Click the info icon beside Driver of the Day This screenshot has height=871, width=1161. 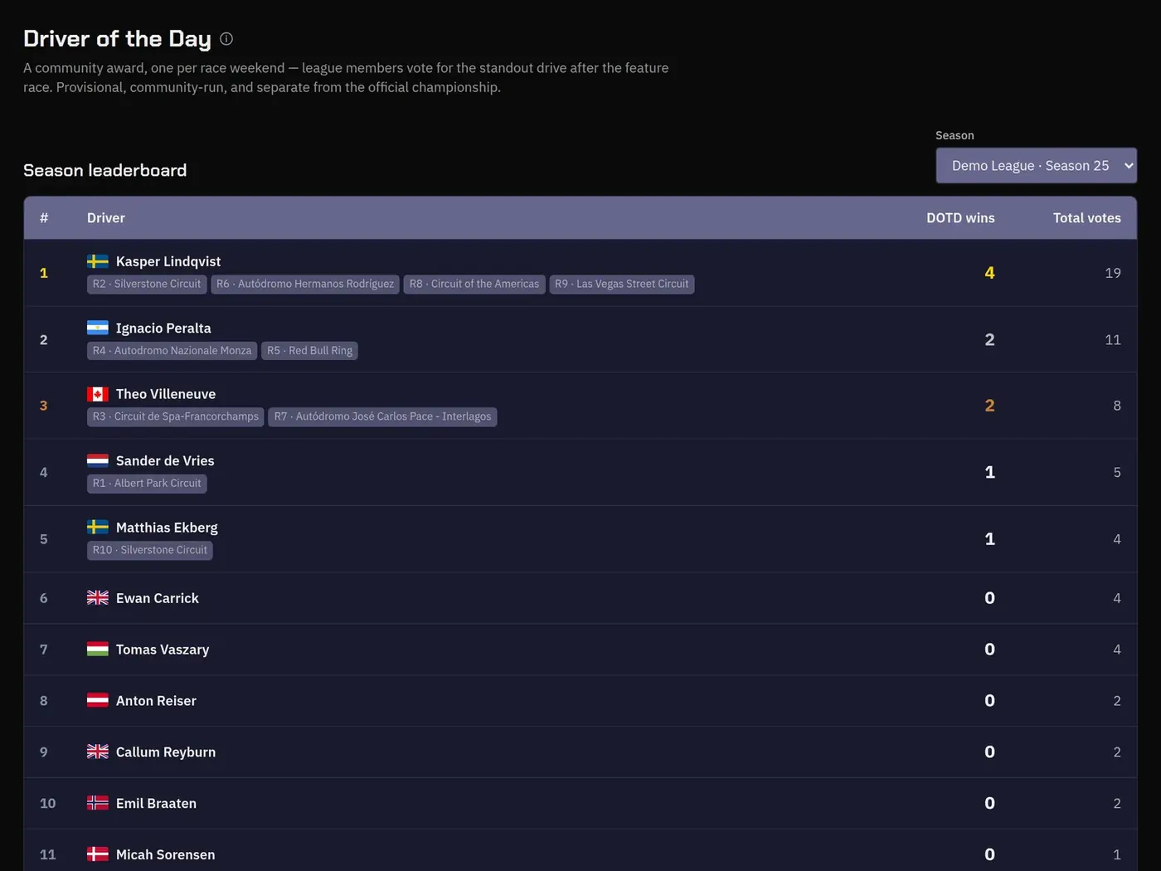coord(226,39)
